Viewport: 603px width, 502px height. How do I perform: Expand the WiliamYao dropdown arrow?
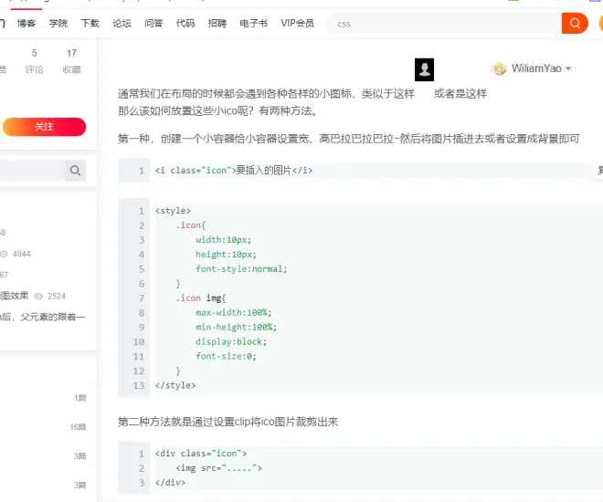point(569,68)
